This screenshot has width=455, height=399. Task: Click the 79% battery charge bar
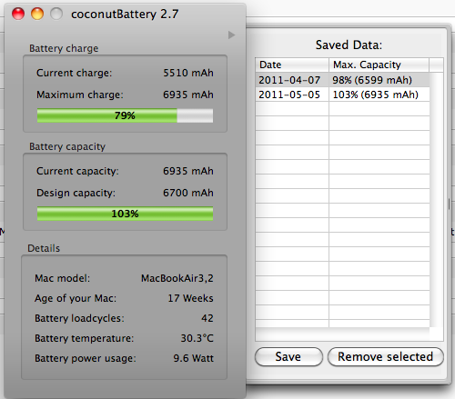click(x=125, y=115)
